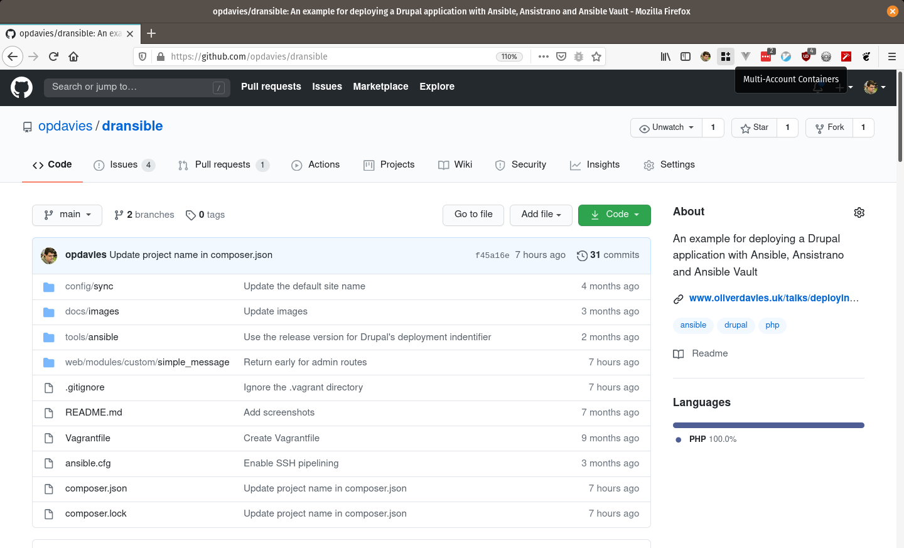904x548 pixels.
Task: Click the Firefox home icon
Action: point(73,56)
